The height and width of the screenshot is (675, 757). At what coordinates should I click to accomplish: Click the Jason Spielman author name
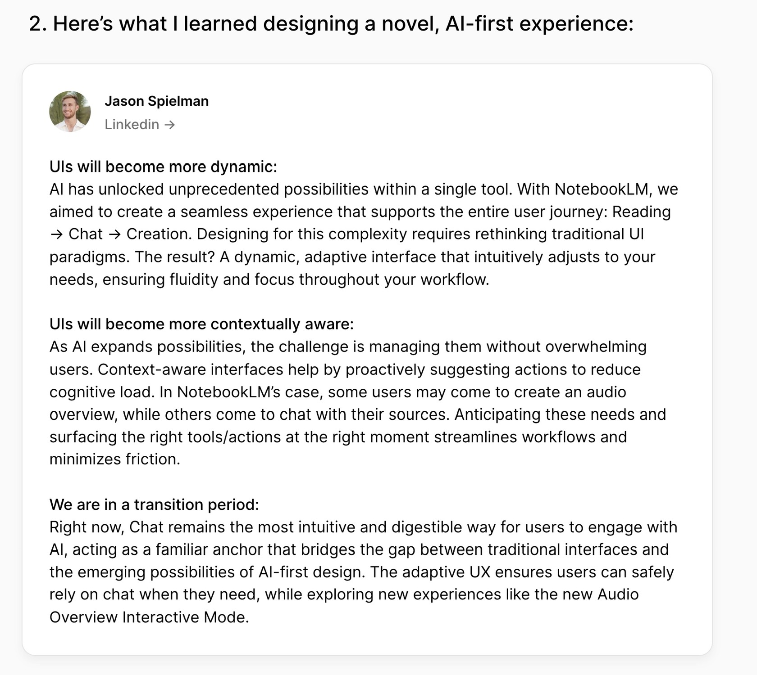[x=156, y=101]
